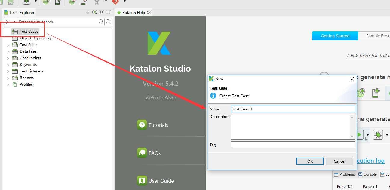
Task: Click the 'Passes: 1' text
Action: [x=370, y=187]
